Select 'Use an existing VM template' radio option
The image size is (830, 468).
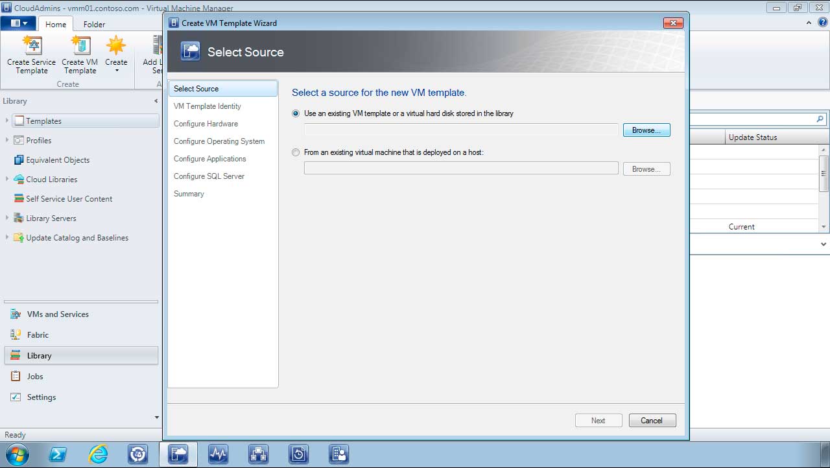[x=296, y=113]
